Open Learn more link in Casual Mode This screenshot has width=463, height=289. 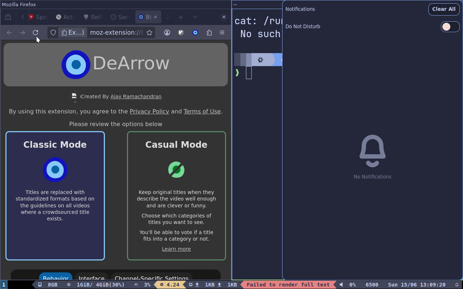coord(177,249)
